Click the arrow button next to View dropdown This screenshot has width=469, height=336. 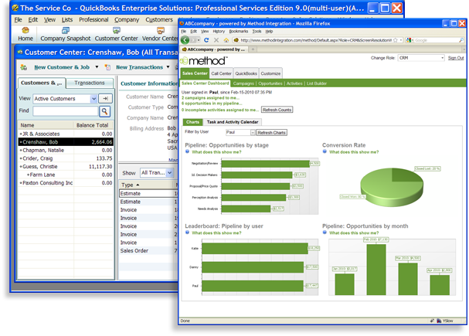tap(105, 98)
